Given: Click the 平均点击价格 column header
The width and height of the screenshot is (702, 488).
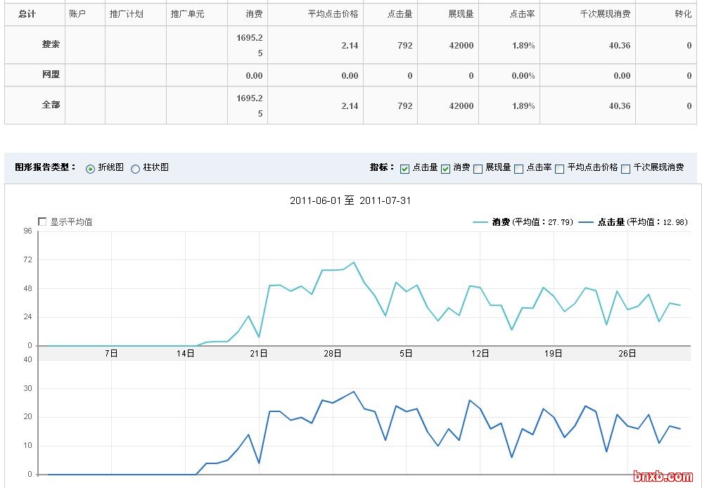Looking at the screenshot, I should click(x=333, y=14).
